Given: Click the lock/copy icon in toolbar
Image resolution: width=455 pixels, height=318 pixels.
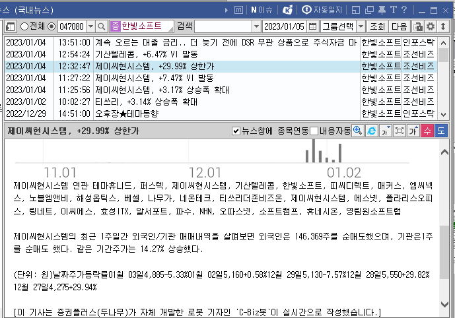Looking at the screenshot, I should (418, 26).
